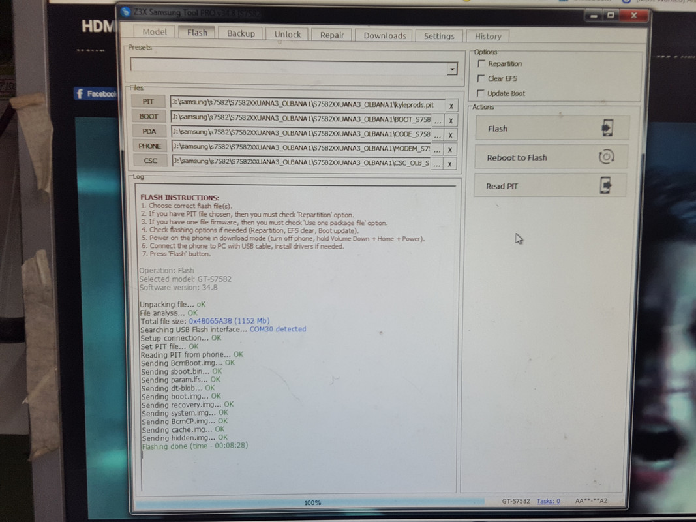Focus the PHONE file path field
The image size is (696, 522).
301,148
